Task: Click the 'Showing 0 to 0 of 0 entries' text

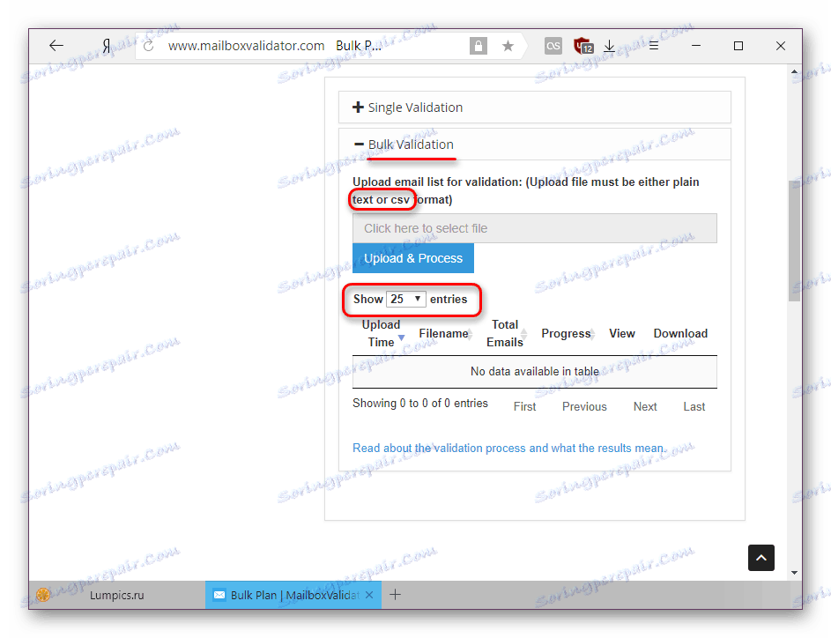Action: pos(420,404)
